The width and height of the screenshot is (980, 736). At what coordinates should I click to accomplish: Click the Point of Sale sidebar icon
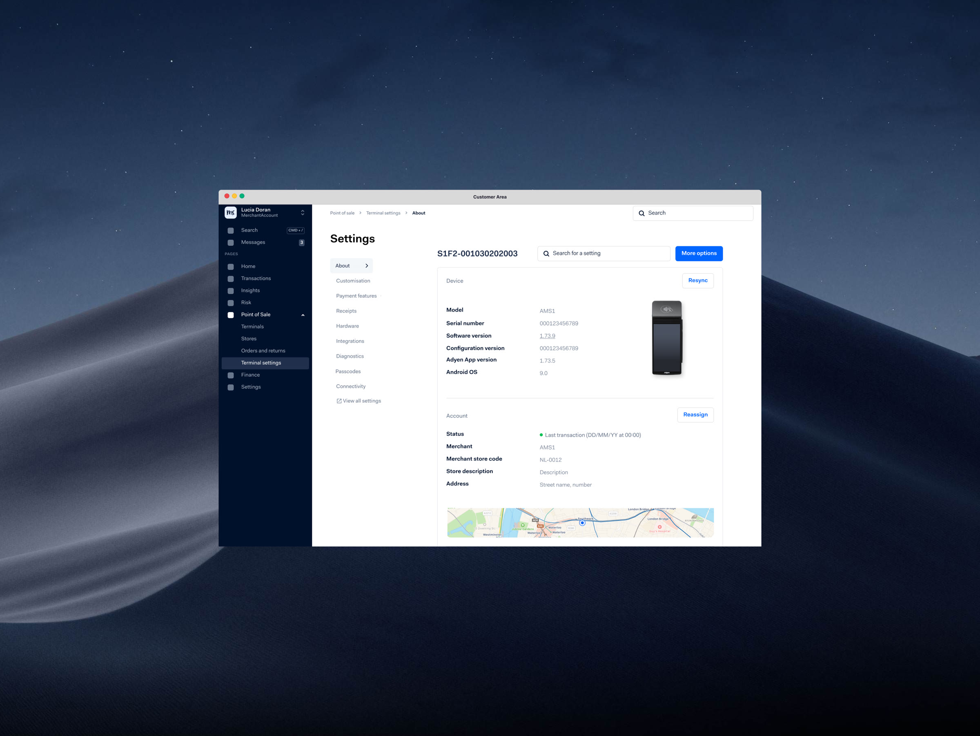[231, 314]
